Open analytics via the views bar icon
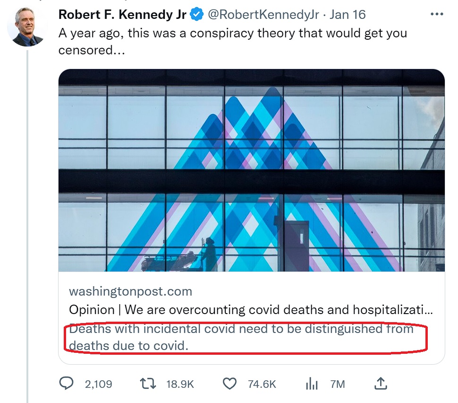 tap(312, 384)
